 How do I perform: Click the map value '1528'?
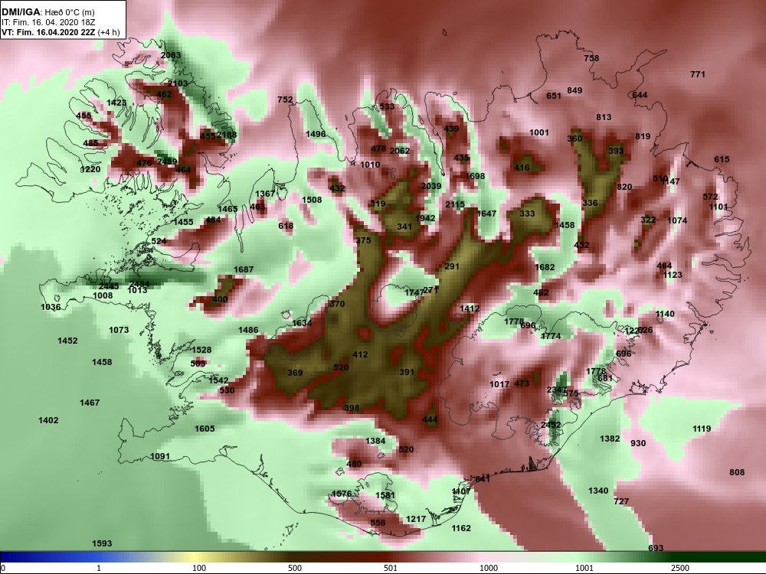point(201,350)
